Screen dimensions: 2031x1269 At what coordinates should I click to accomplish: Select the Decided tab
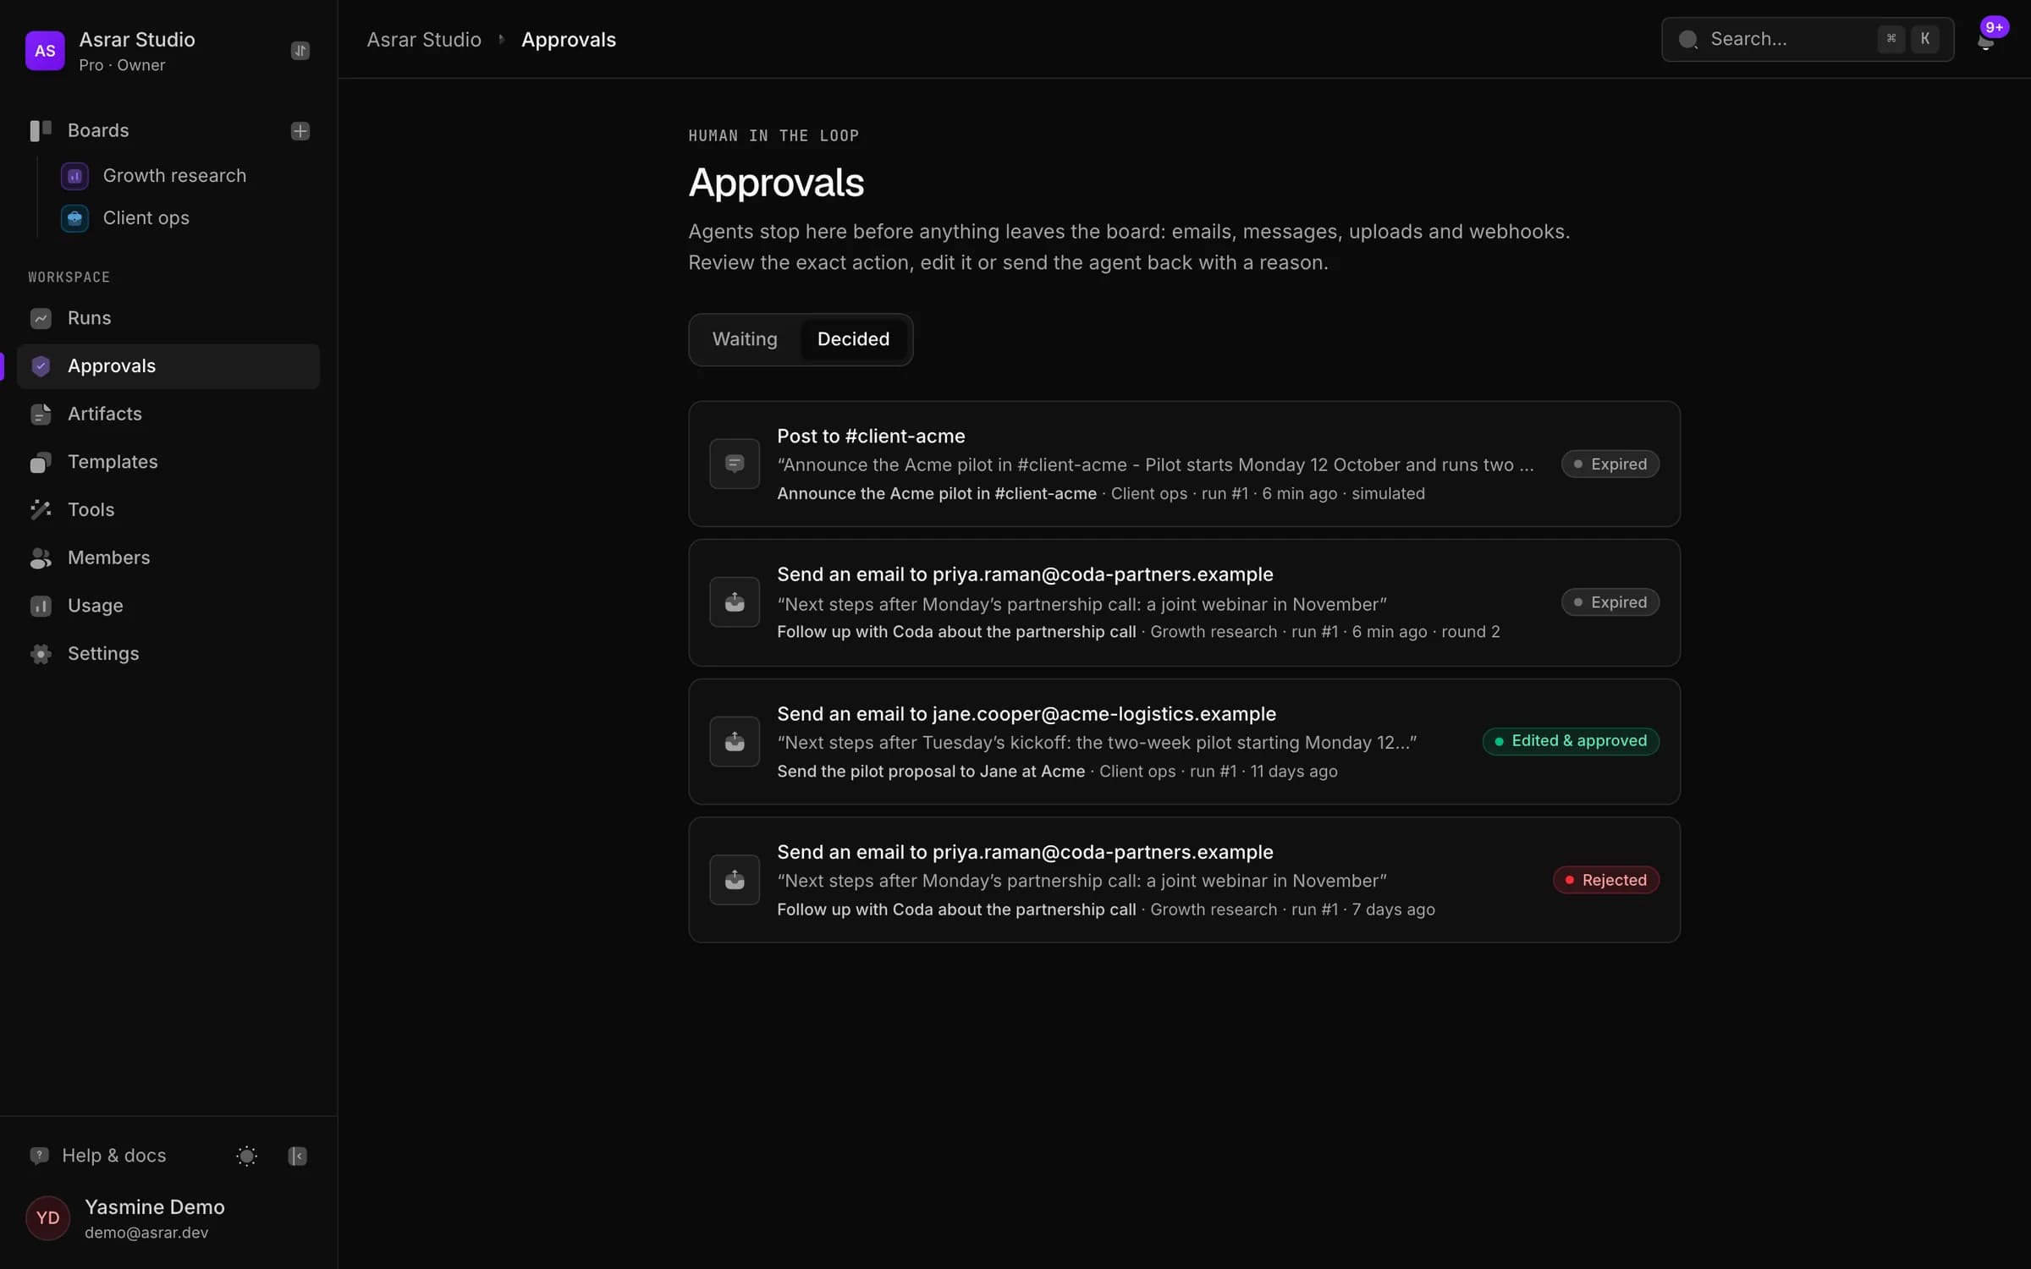pyautogui.click(x=853, y=339)
